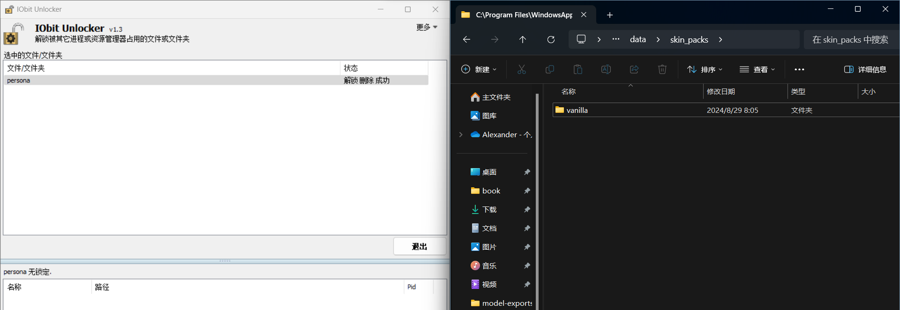This screenshot has height=310, width=900.
Task: Open the 排序 sort dropdown
Action: 705,69
